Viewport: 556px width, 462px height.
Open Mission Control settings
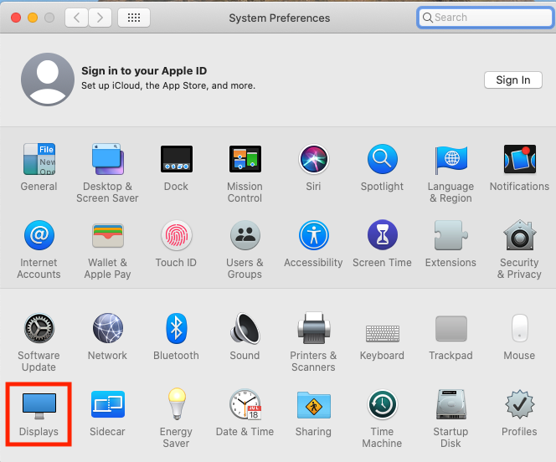point(245,159)
